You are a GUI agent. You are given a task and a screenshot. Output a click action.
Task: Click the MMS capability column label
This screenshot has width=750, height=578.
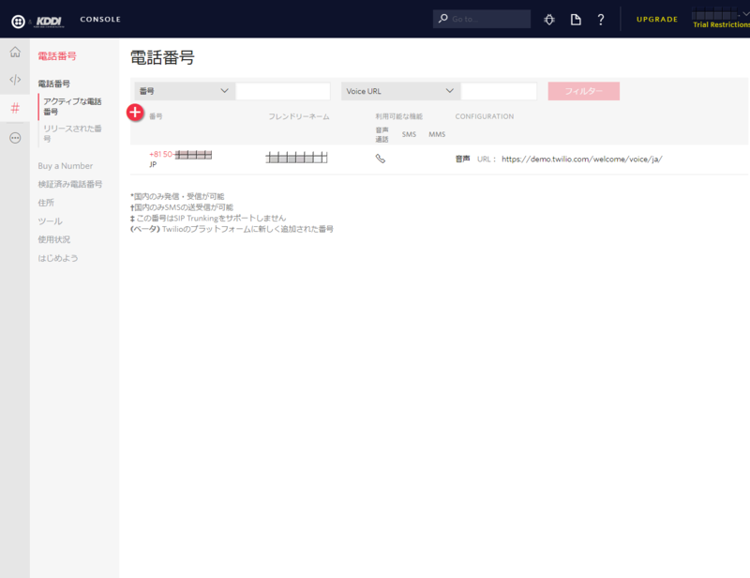pyautogui.click(x=437, y=134)
